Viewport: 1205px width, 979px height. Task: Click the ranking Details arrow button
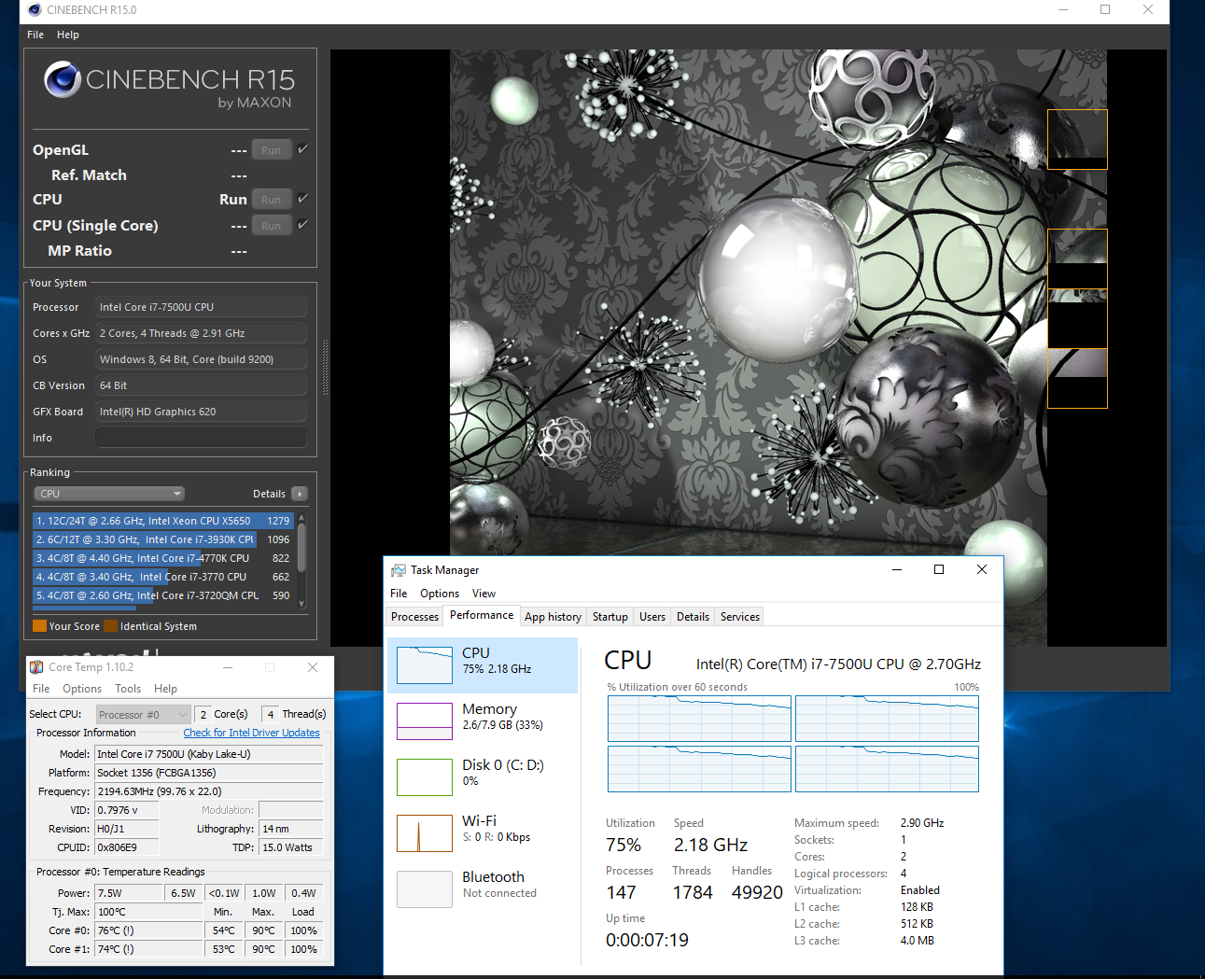pyautogui.click(x=299, y=494)
